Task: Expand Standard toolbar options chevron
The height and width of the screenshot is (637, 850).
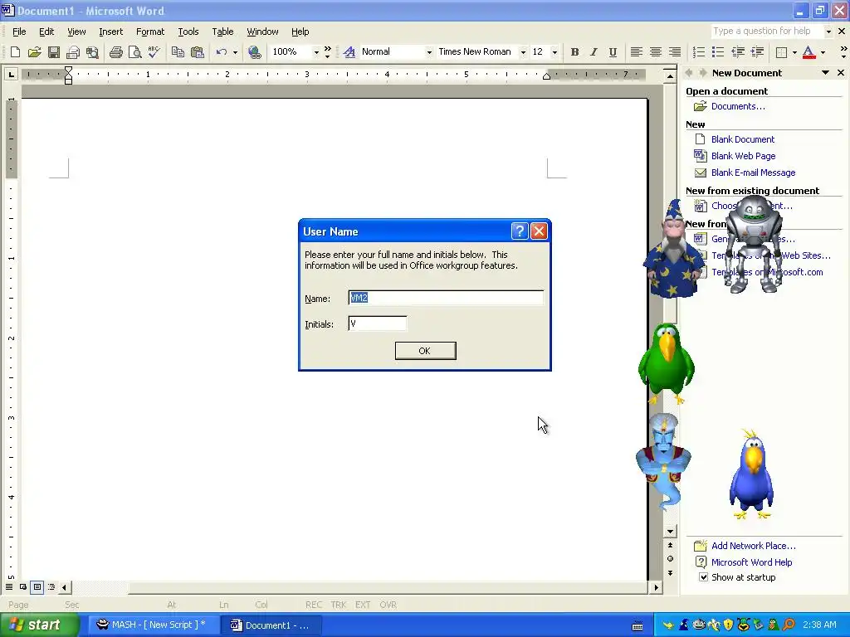Action: coord(327,52)
